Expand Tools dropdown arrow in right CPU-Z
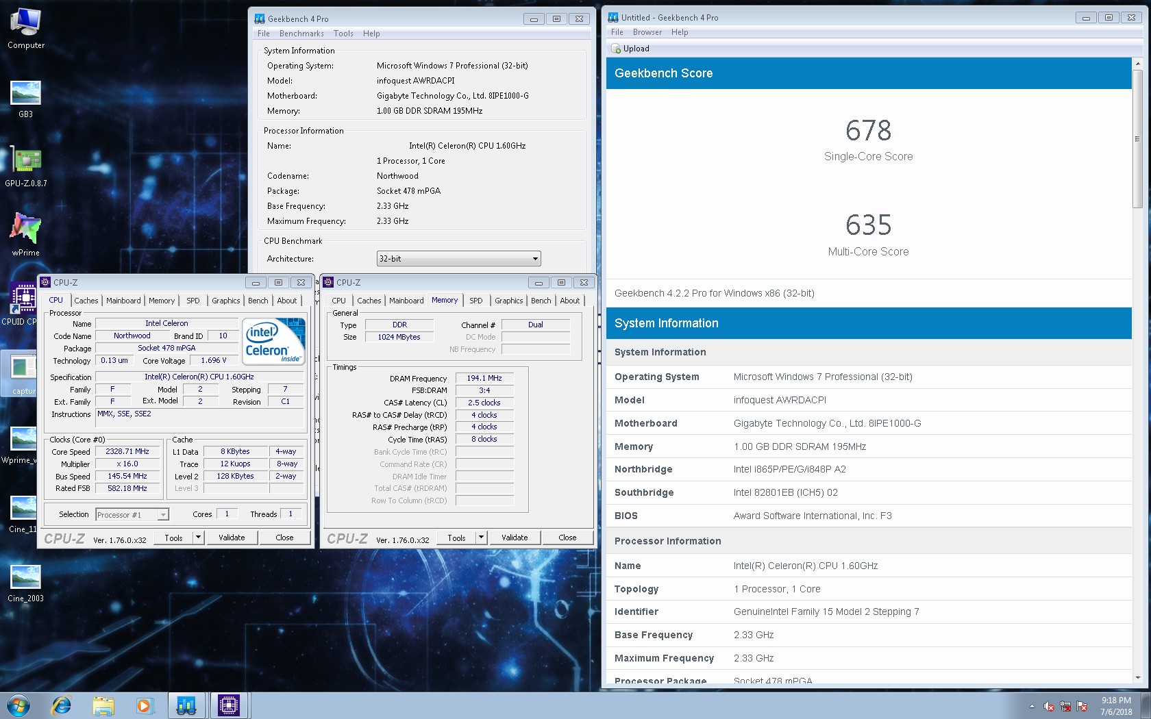1151x719 pixels. pyautogui.click(x=482, y=538)
